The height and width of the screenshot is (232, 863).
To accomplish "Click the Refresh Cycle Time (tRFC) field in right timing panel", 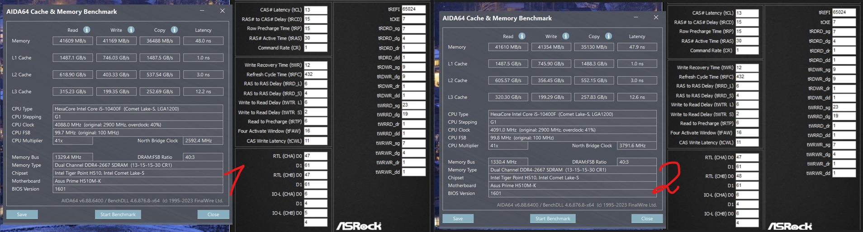I will [x=747, y=77].
